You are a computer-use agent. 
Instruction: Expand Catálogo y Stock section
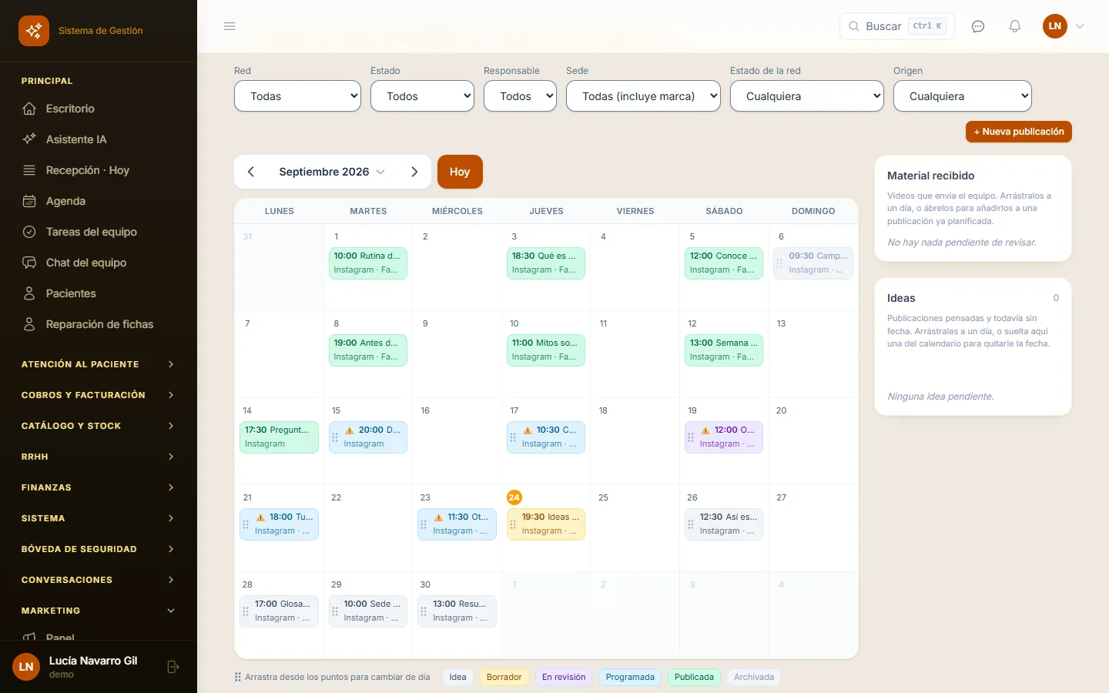click(x=99, y=426)
